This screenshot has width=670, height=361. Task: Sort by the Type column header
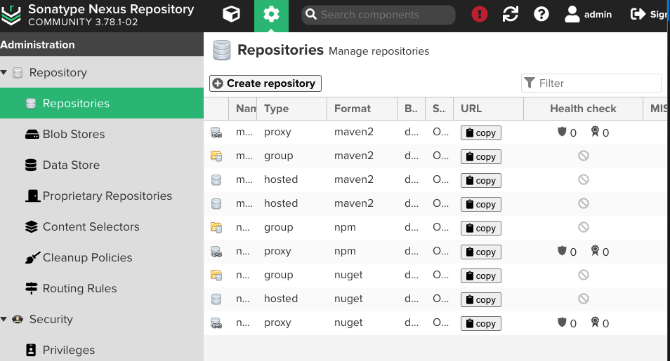point(292,109)
